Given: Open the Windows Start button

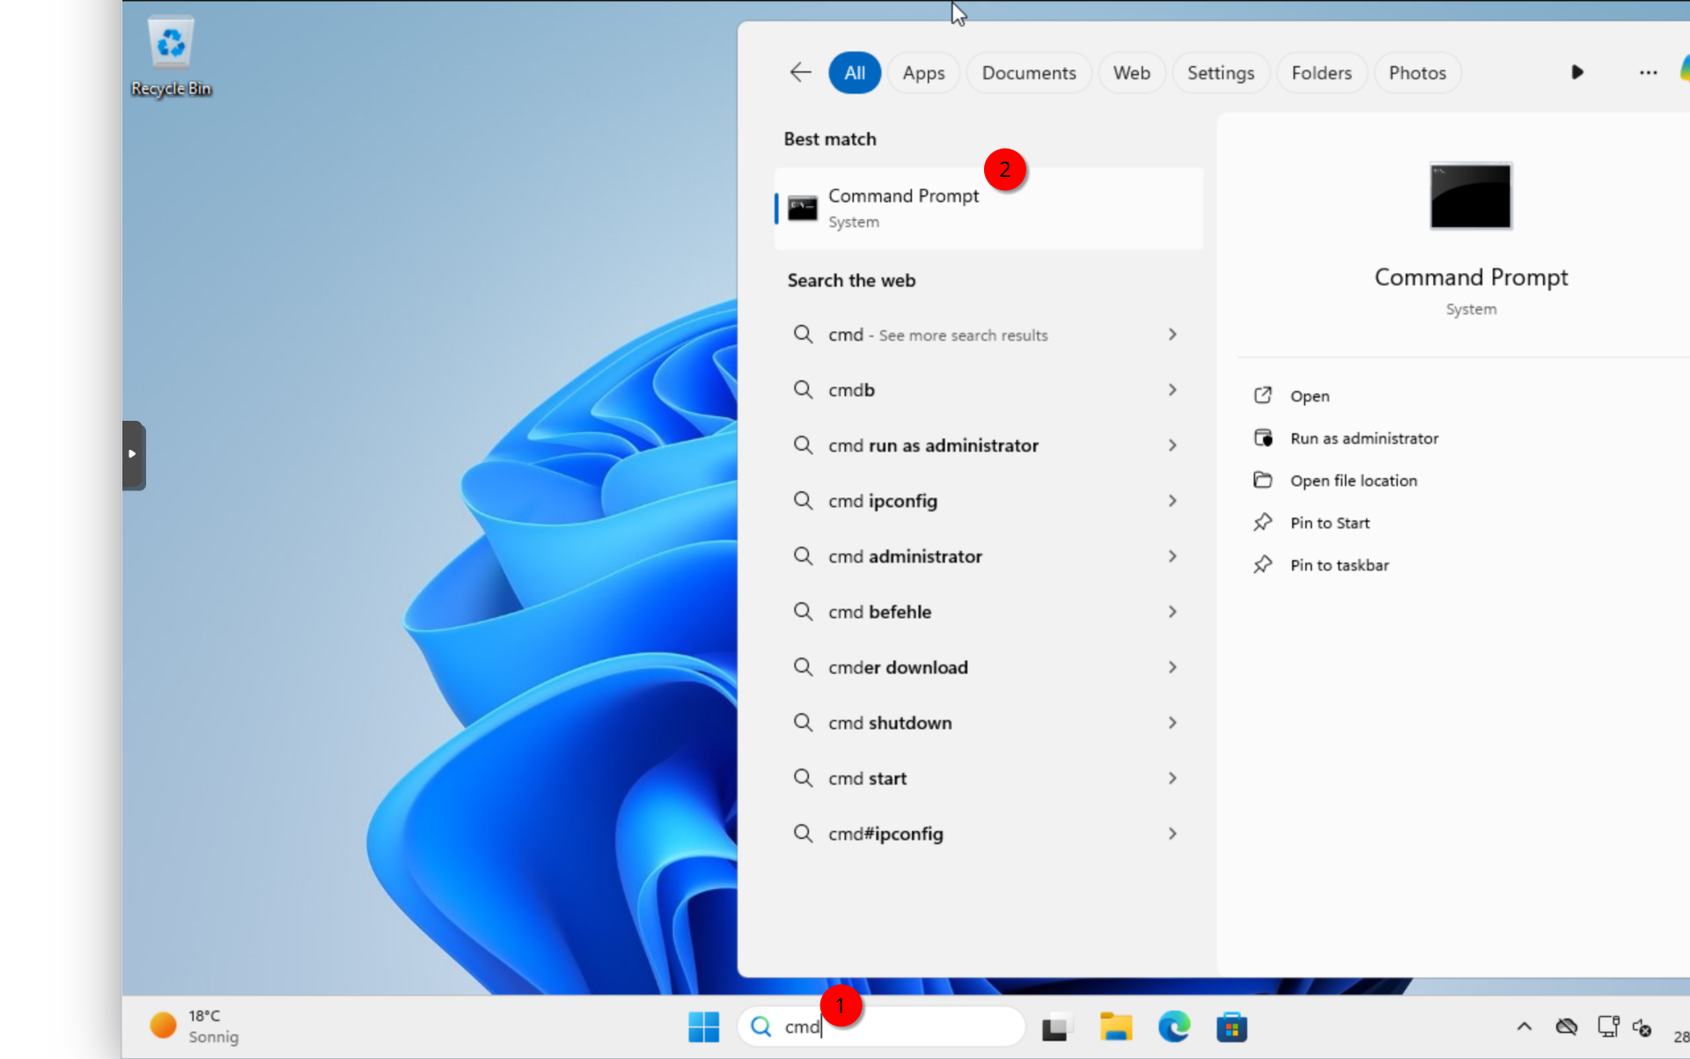Looking at the screenshot, I should [x=703, y=1026].
